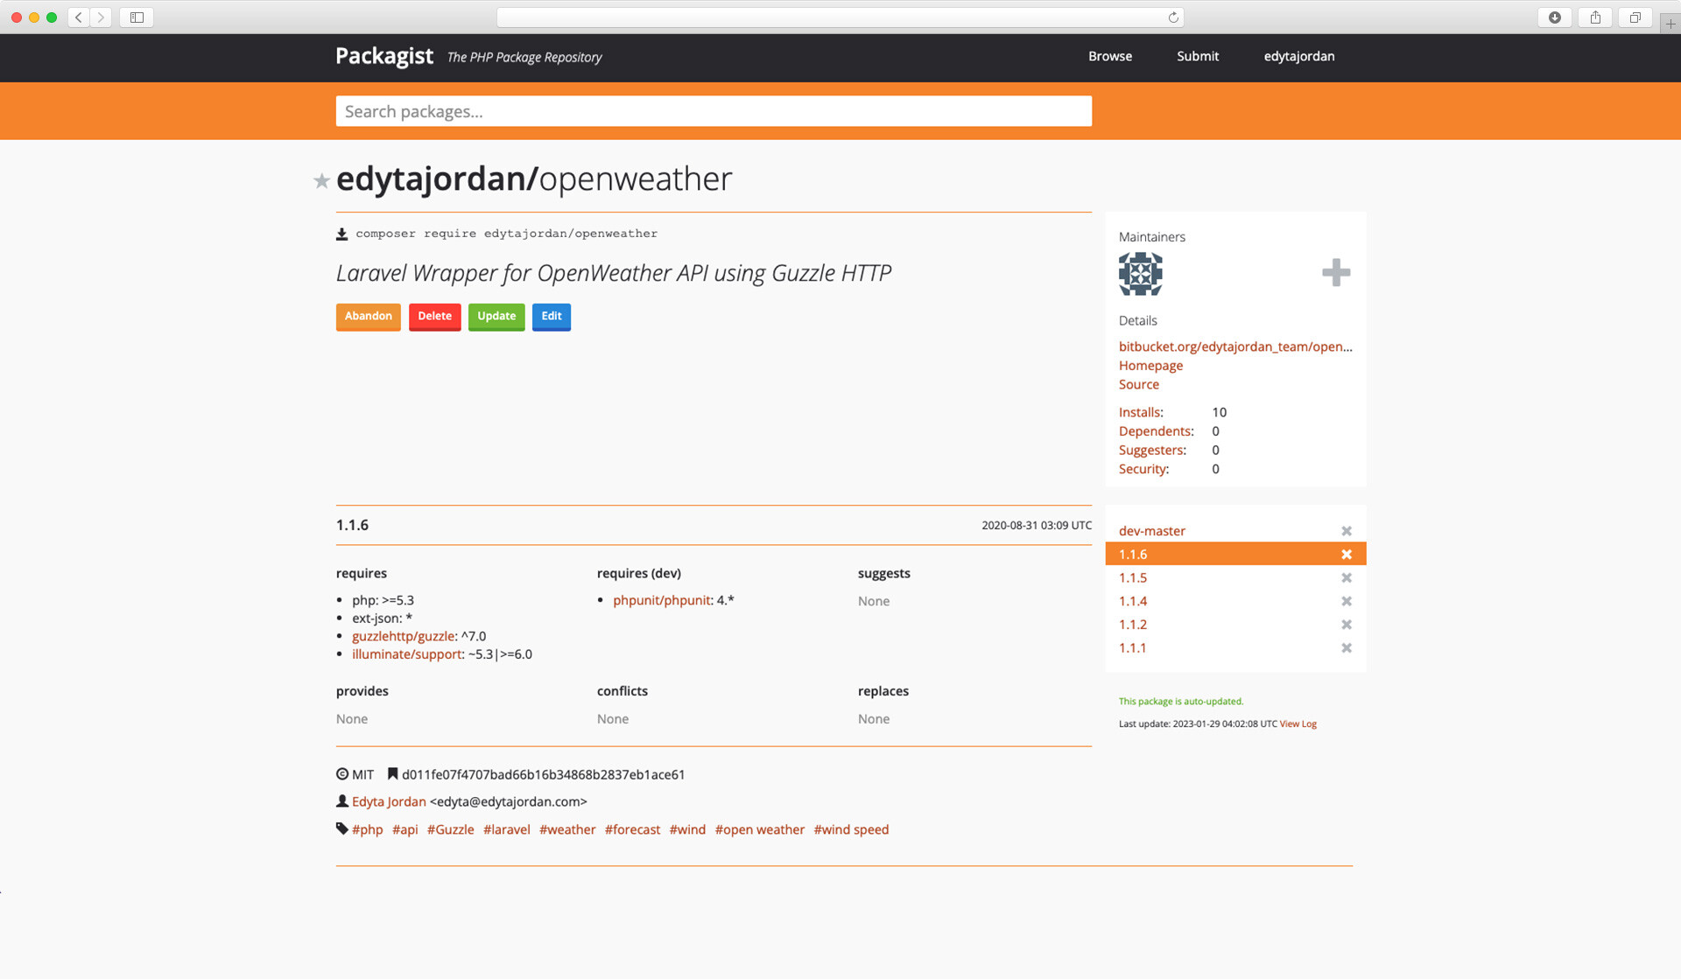
Task: Remove the dev-master branch with its X
Action: coord(1347,530)
